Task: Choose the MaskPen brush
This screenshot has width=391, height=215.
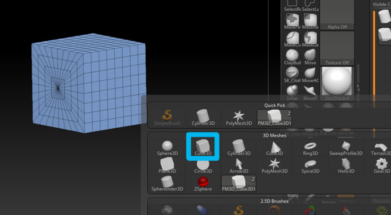Action: [292, 21]
